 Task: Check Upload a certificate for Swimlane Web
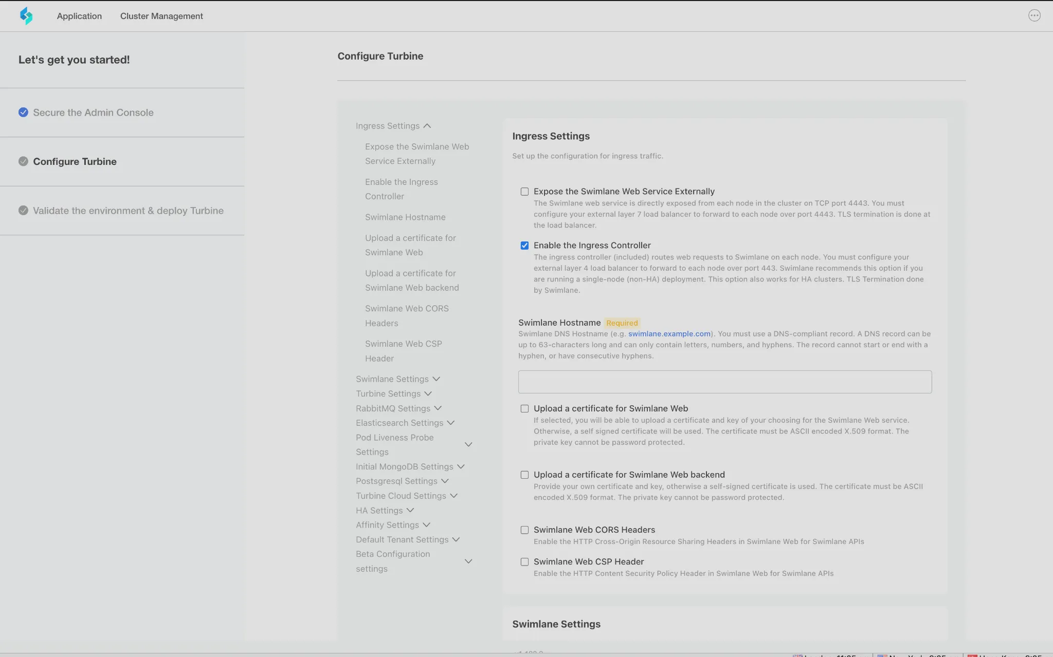[524, 409]
